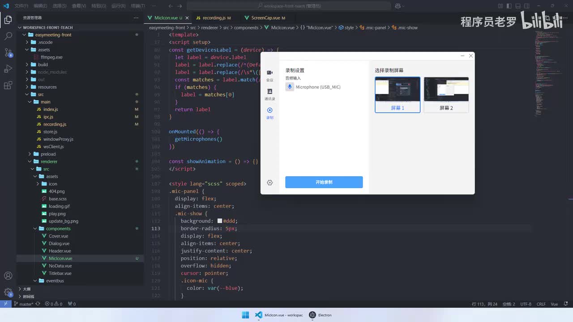Click the 会议 camera icon in recording app
The image size is (573, 322).
point(269,72)
